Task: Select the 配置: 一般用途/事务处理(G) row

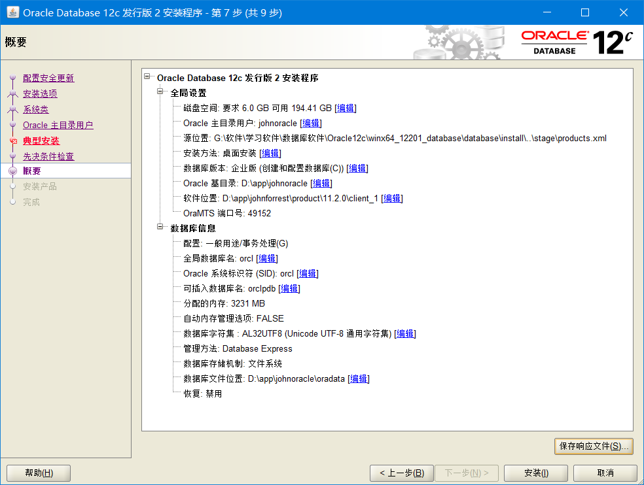Action: [x=236, y=243]
